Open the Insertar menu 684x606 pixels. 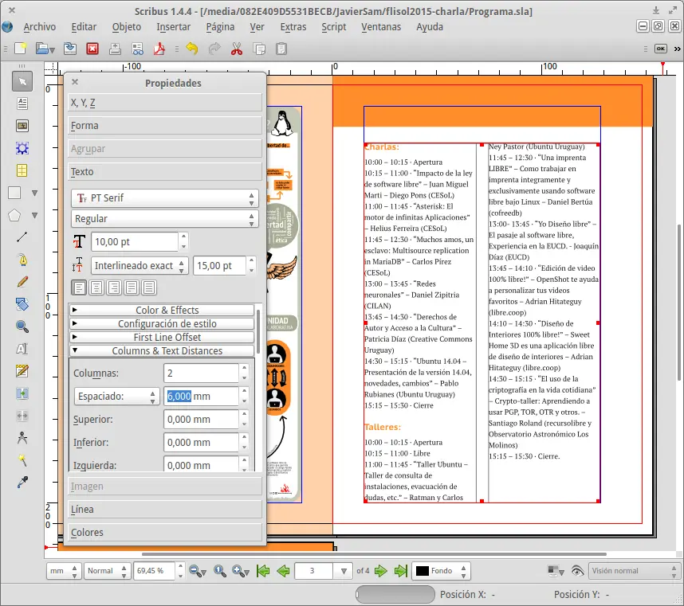click(174, 27)
